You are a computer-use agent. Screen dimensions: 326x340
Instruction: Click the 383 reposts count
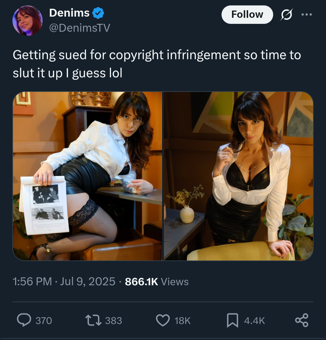113,320
